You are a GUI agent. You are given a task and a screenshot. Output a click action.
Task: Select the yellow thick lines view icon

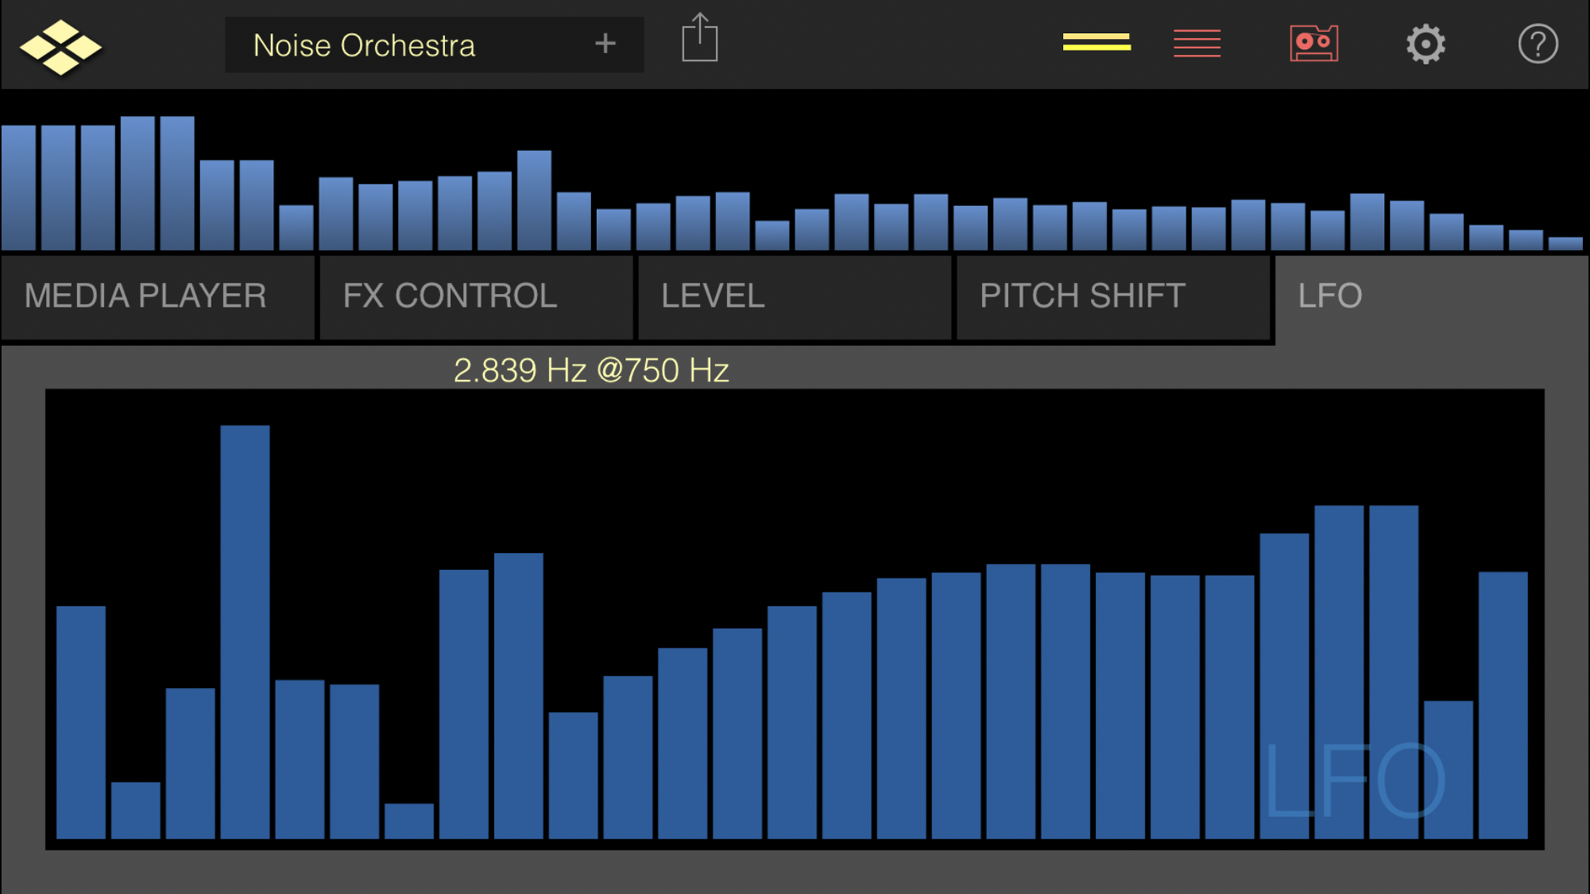pos(1096,43)
